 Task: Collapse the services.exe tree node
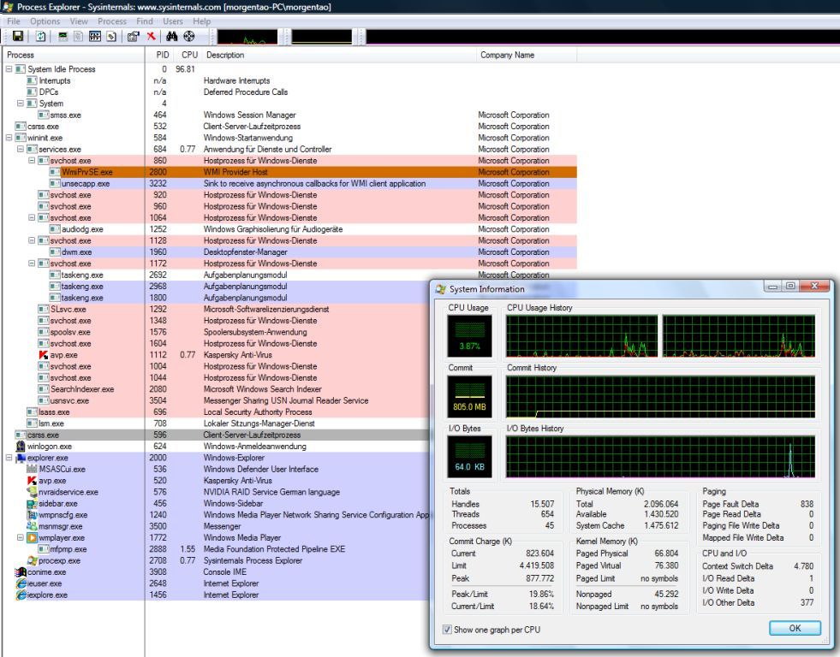[x=21, y=149]
